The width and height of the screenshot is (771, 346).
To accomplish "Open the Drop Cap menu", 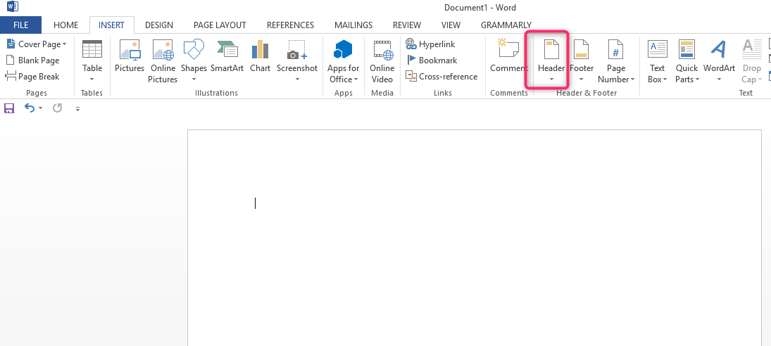I will tap(752, 61).
